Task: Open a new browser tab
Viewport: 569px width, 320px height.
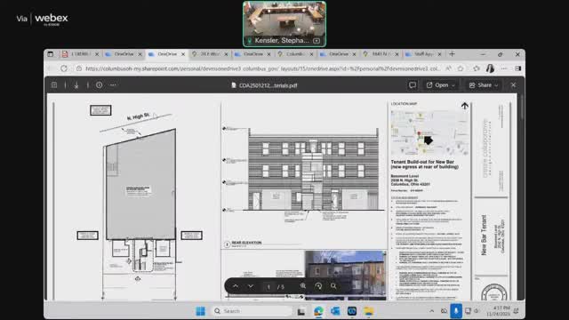Action: pyautogui.click(x=453, y=54)
